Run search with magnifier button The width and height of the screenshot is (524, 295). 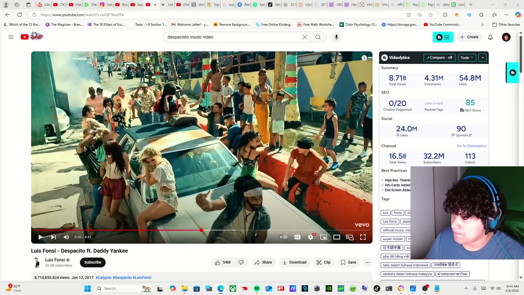318,37
